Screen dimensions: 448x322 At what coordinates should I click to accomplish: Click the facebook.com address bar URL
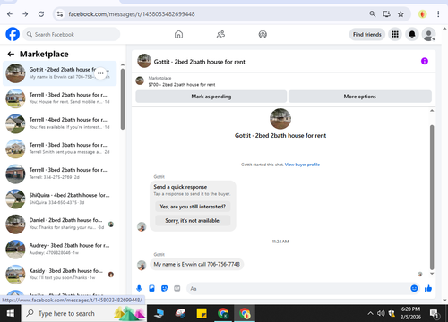(x=132, y=14)
